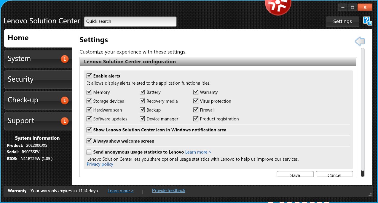
Task: Toggle the Warranty alert checkbox
Action: coord(196,92)
